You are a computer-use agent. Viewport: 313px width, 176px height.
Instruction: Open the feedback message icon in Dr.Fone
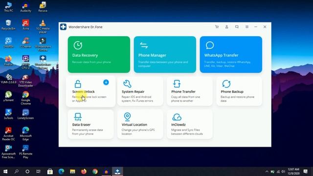pos(237,27)
